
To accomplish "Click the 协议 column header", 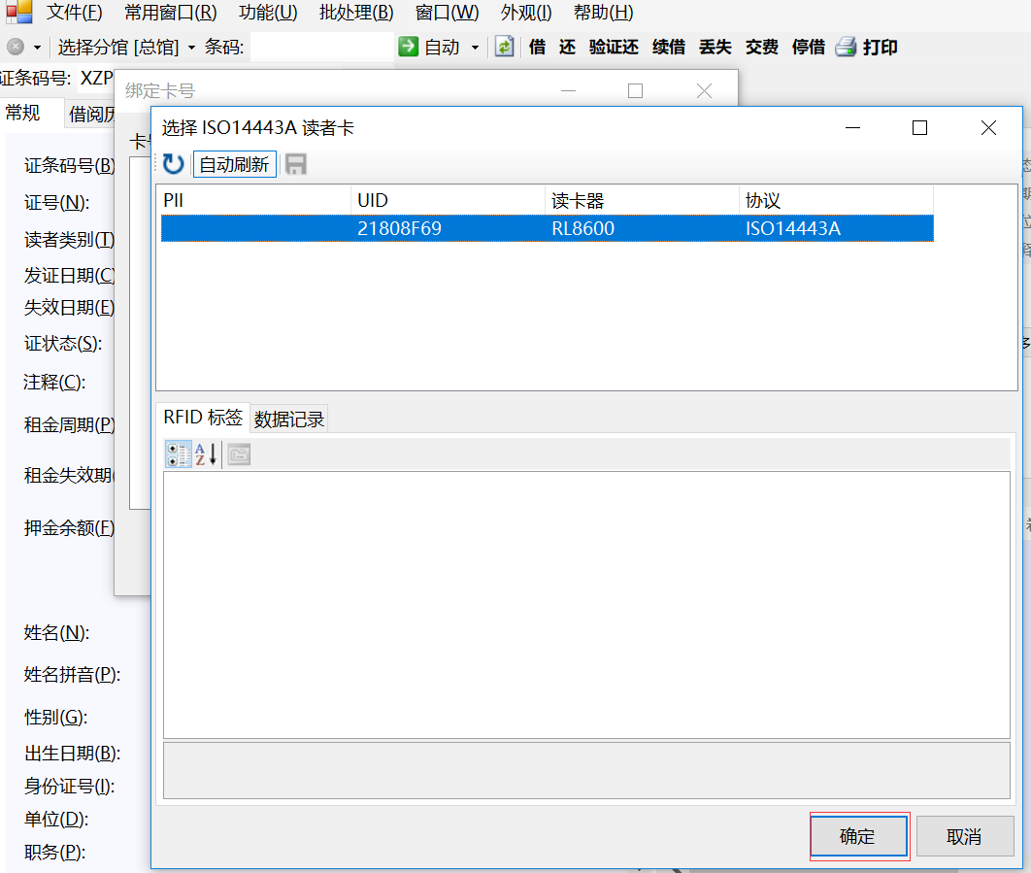I will click(837, 200).
